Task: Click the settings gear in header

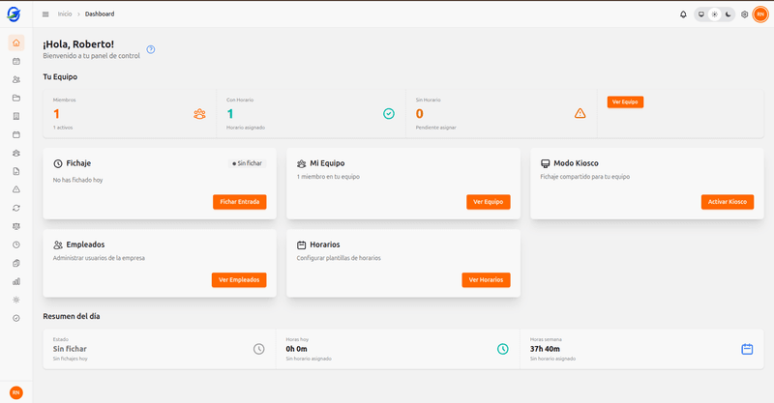Action: point(744,14)
